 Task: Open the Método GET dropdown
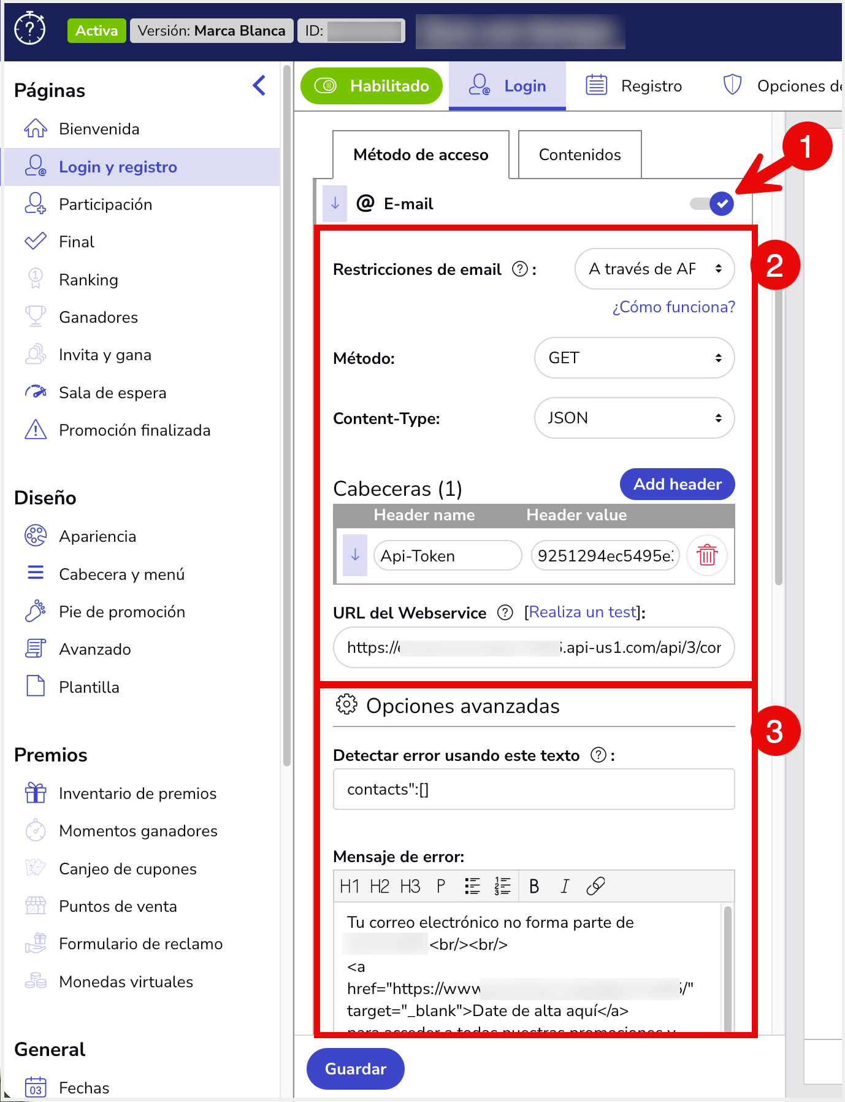(x=634, y=358)
